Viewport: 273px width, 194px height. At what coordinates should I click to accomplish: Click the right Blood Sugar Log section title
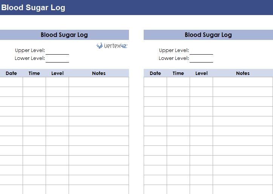(x=208, y=35)
